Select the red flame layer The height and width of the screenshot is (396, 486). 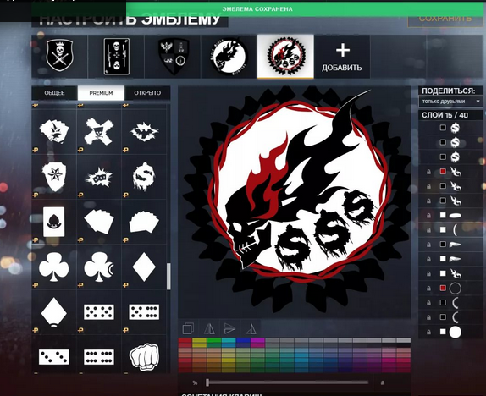click(x=451, y=172)
